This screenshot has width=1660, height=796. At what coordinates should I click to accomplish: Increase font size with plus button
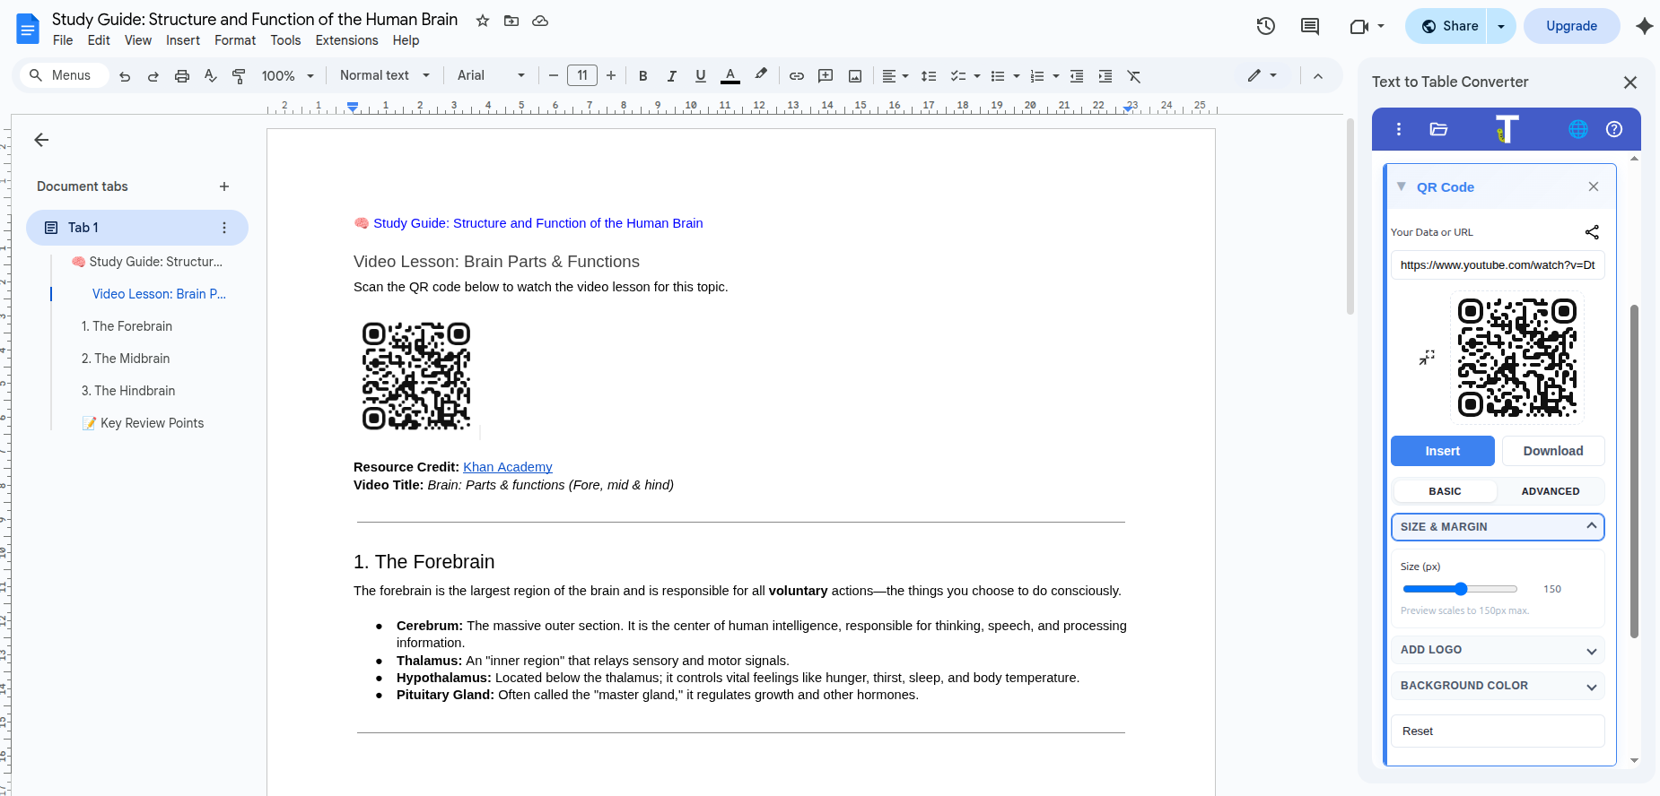pos(611,75)
